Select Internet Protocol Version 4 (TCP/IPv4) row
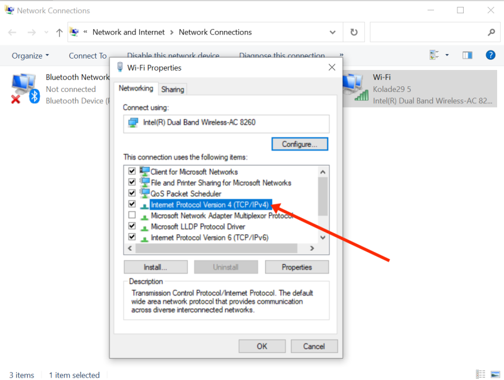The height and width of the screenshot is (380, 504). pos(210,205)
